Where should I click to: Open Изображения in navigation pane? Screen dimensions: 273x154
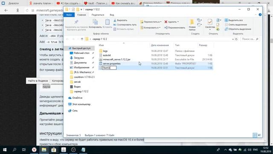tap(81, 68)
